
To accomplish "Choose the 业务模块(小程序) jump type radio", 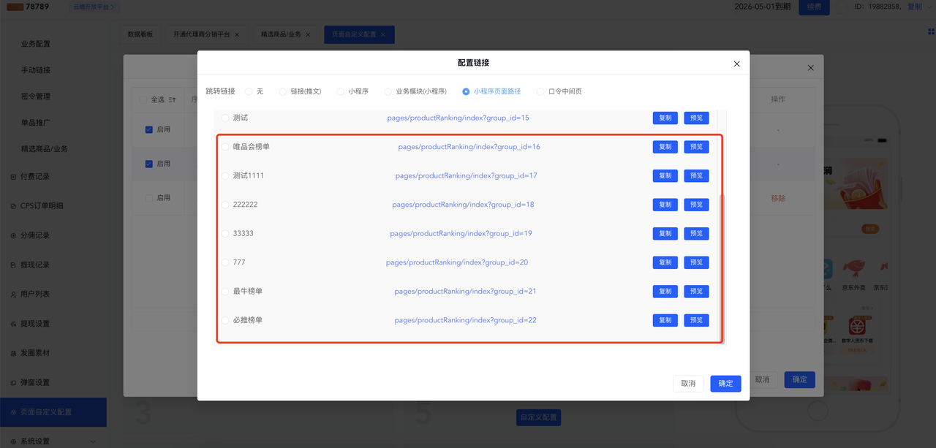I will [x=388, y=92].
